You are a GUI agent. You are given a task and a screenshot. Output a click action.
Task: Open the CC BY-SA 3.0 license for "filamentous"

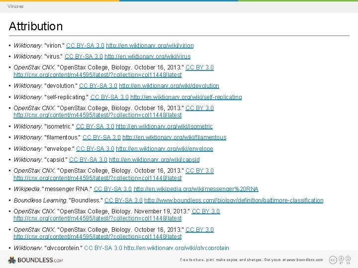point(101,137)
